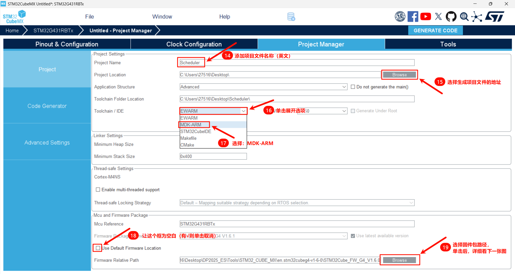The image size is (515, 274).
Task: Open the File menu
Action: (x=89, y=17)
